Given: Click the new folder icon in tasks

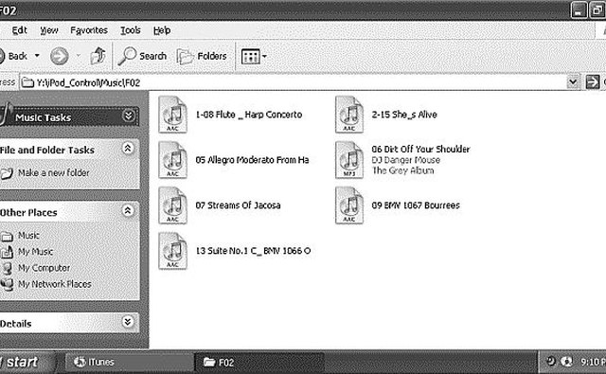Looking at the screenshot, I should [7, 173].
